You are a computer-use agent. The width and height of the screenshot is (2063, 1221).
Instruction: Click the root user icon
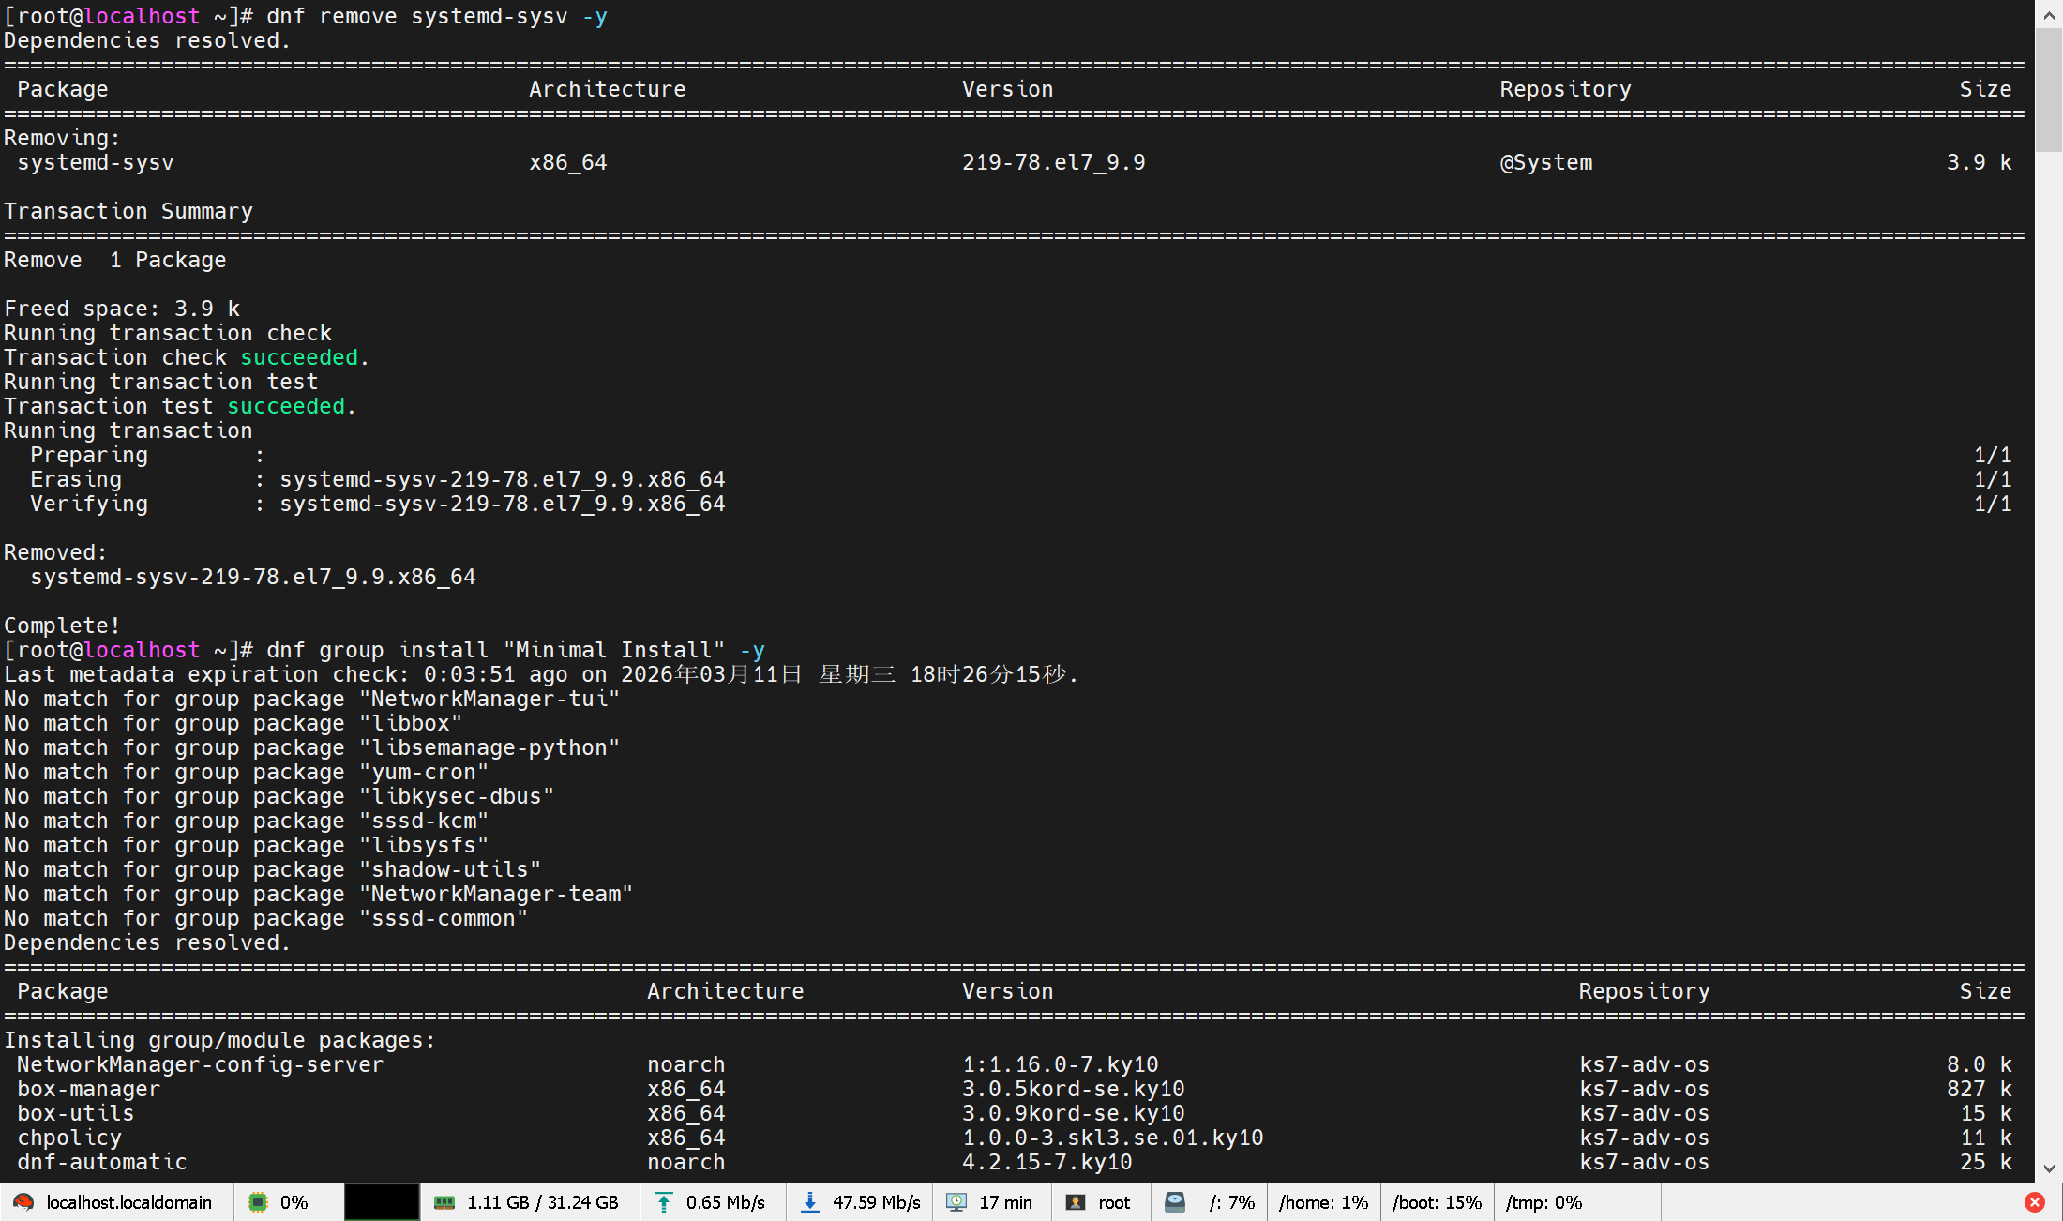(1076, 1202)
